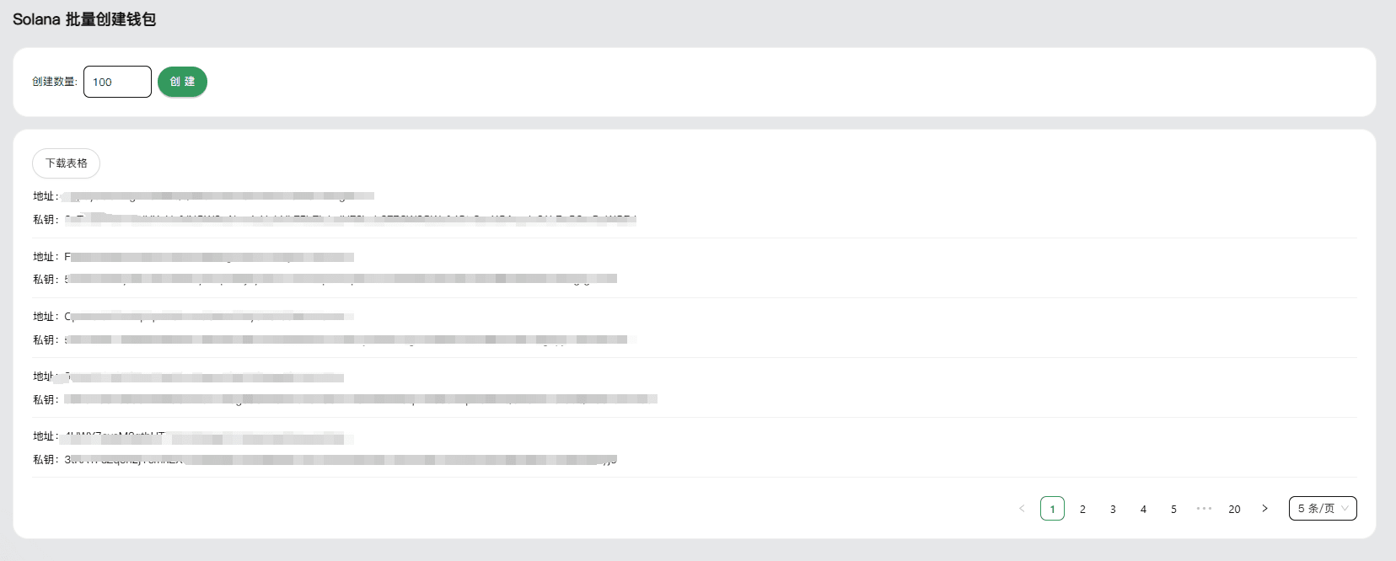1396x561 pixels.
Task: Click the second wallet's 地址 starting with F
Action: coord(209,257)
